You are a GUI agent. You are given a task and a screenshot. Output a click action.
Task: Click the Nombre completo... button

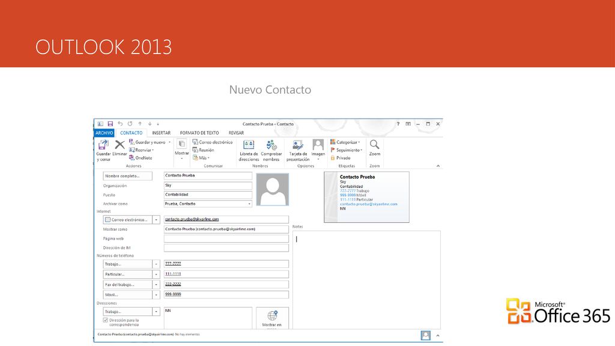pyautogui.click(x=127, y=176)
